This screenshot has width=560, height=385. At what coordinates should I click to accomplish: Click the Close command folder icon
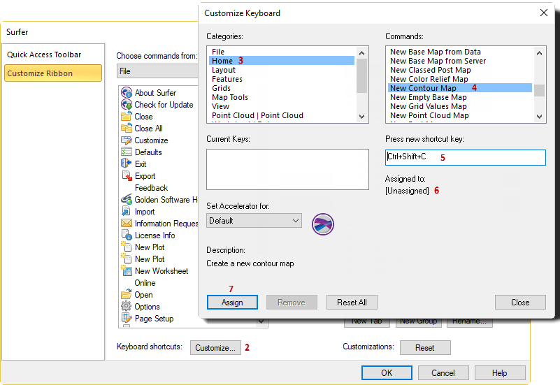click(127, 116)
